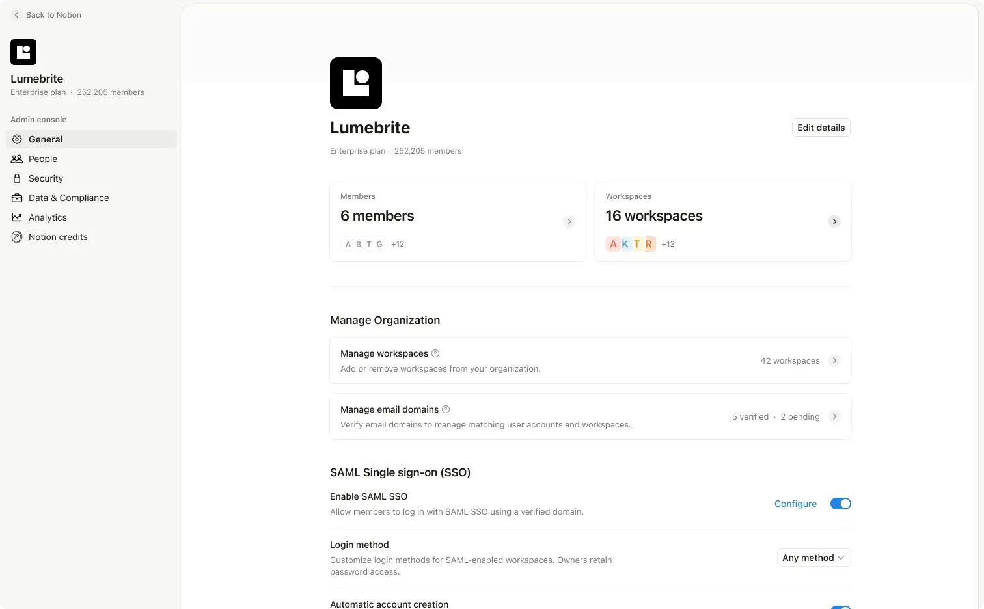This screenshot has height=609, width=984.
Task: Open the Login method dropdown
Action: 813,558
